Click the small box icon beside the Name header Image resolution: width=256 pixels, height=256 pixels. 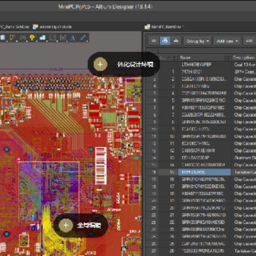[x=227, y=58]
